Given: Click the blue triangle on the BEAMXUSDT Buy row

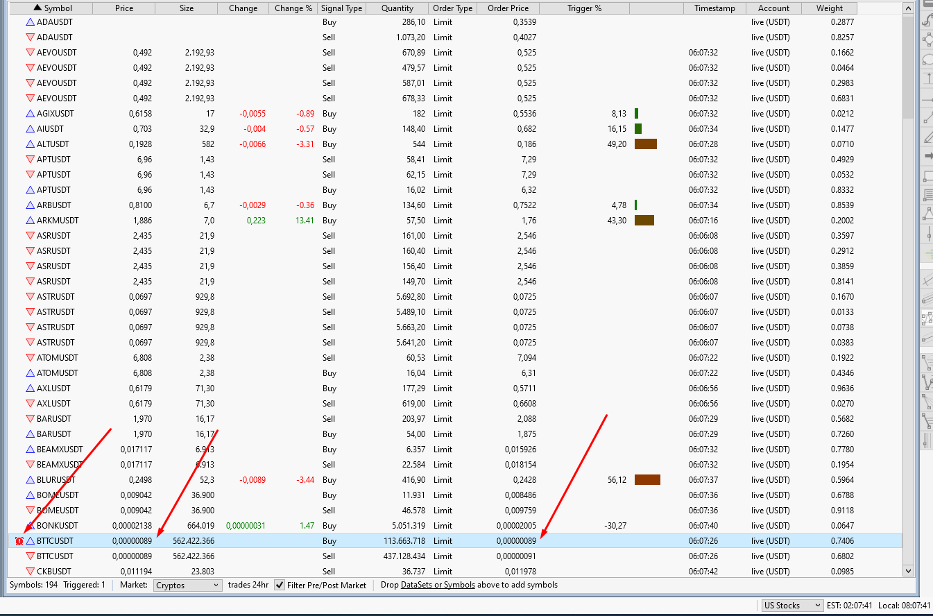Looking at the screenshot, I should click(30, 450).
